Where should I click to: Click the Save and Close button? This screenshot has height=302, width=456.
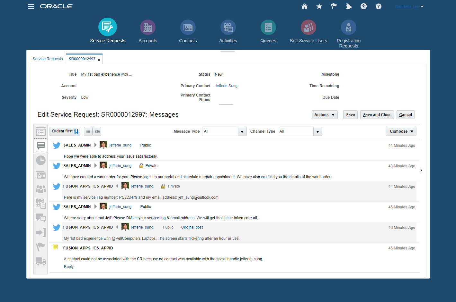pos(377,115)
